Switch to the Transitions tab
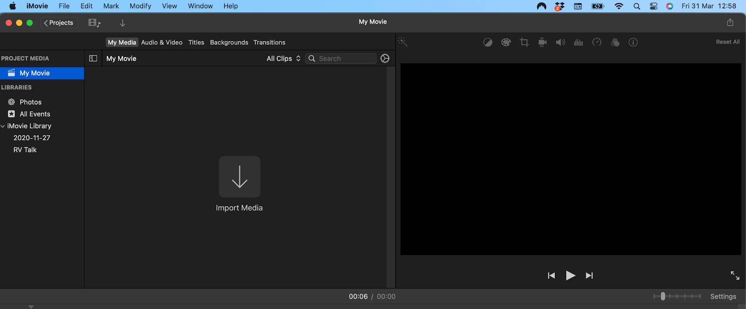This screenshot has height=309, width=746. click(x=269, y=42)
